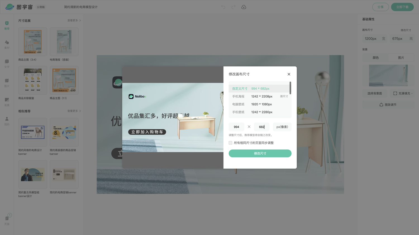Check 所有相同尺寸的页面同步调整 checkbox
The image size is (419, 235).
pyautogui.click(x=230, y=143)
